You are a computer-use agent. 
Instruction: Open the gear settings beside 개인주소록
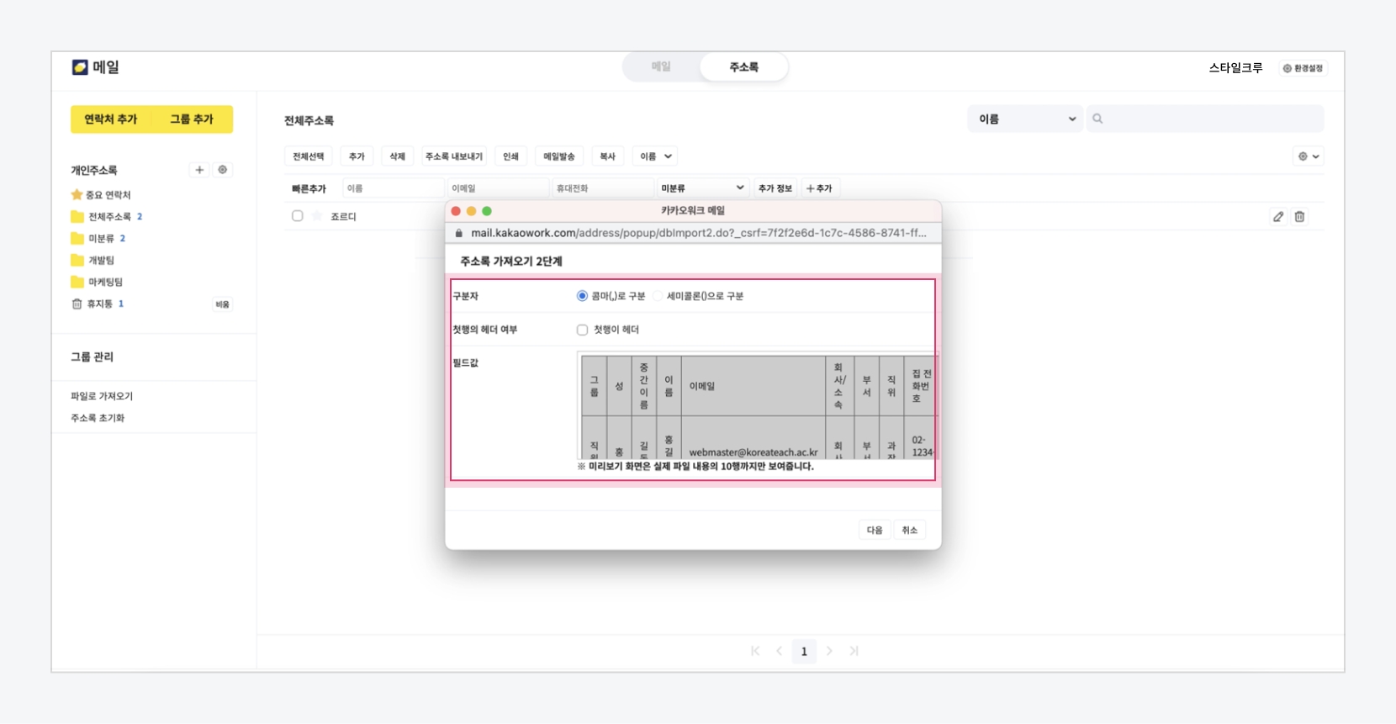coord(223,170)
